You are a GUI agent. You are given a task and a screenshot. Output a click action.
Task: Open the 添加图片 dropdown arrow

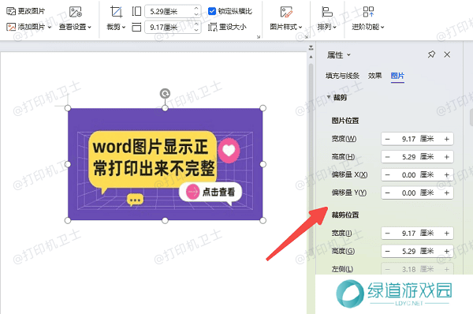point(50,27)
